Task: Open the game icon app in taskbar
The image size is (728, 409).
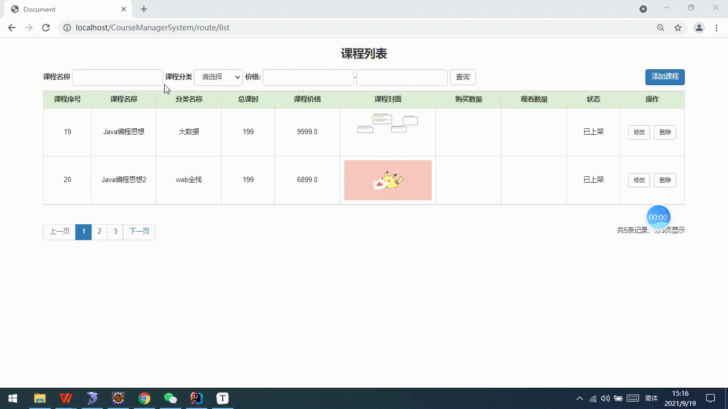Action: tap(118, 398)
